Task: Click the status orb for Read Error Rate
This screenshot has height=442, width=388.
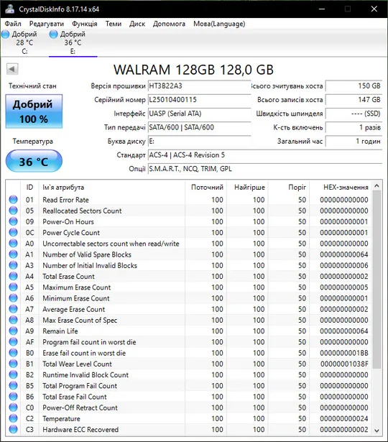Action: click(x=13, y=200)
